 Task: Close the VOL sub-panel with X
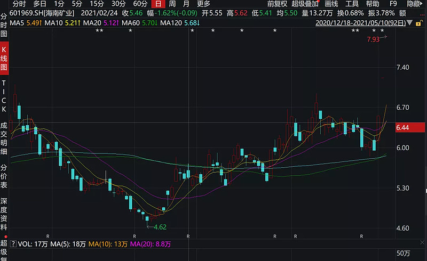(422, 242)
